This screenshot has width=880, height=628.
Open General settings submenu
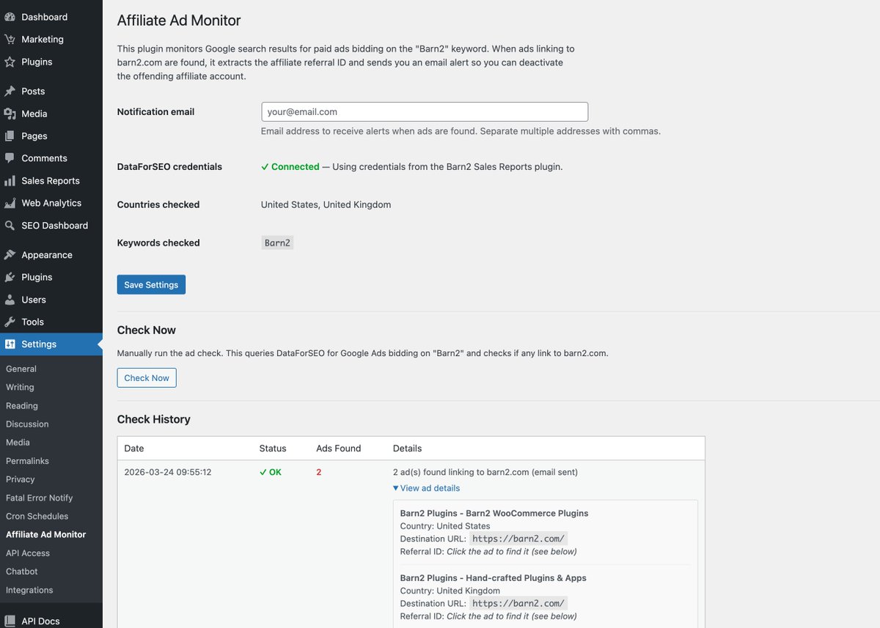pyautogui.click(x=21, y=369)
